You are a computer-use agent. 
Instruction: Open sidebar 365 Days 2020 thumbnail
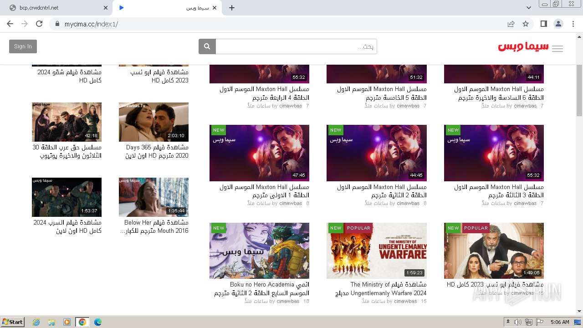[153, 122]
